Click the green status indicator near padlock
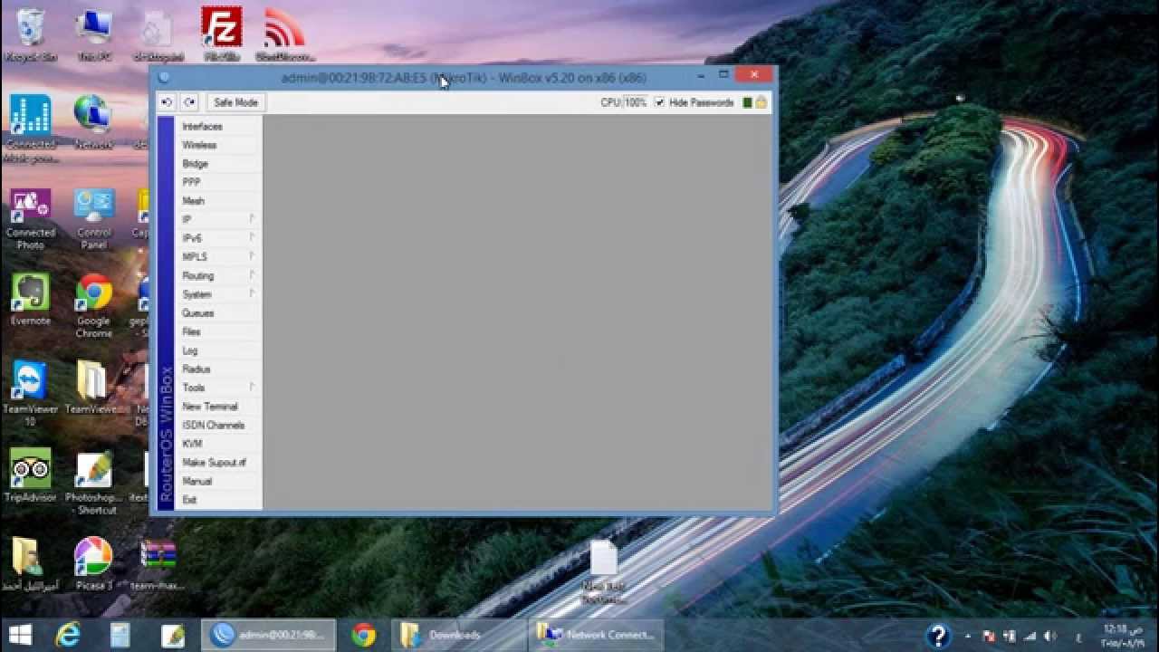1159x652 pixels. tap(747, 102)
